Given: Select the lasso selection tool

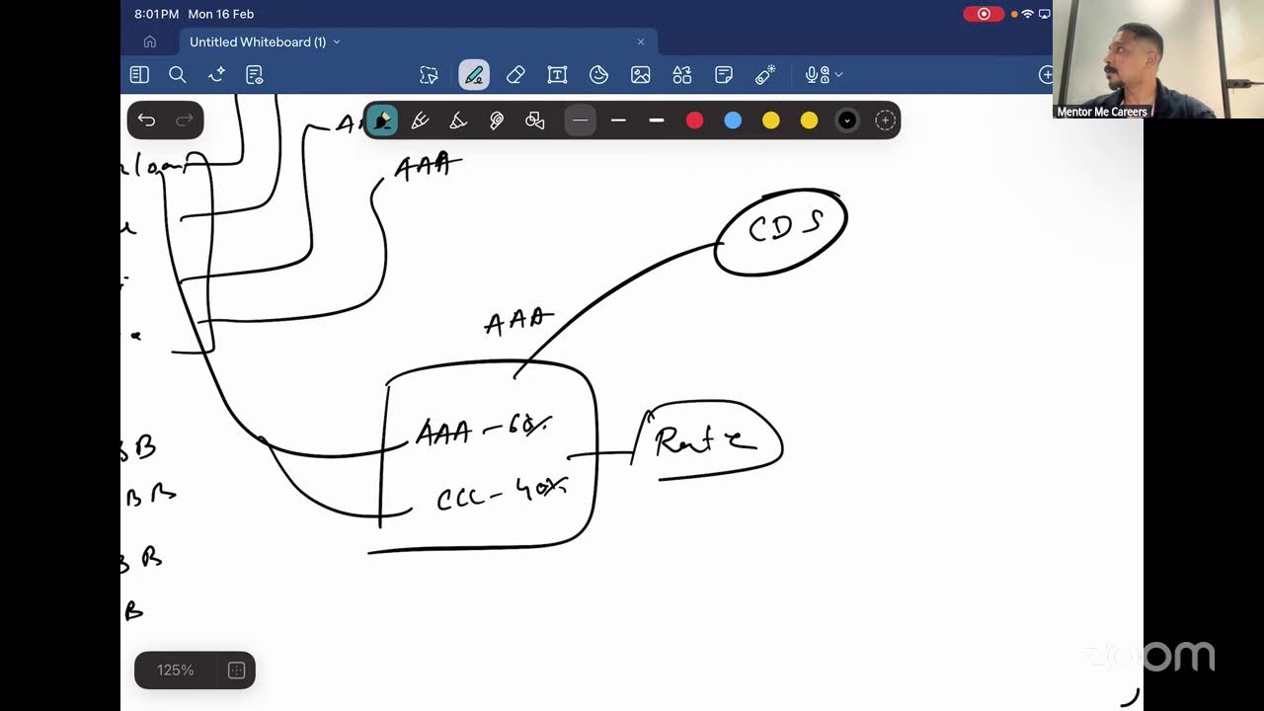Looking at the screenshot, I should tap(429, 75).
